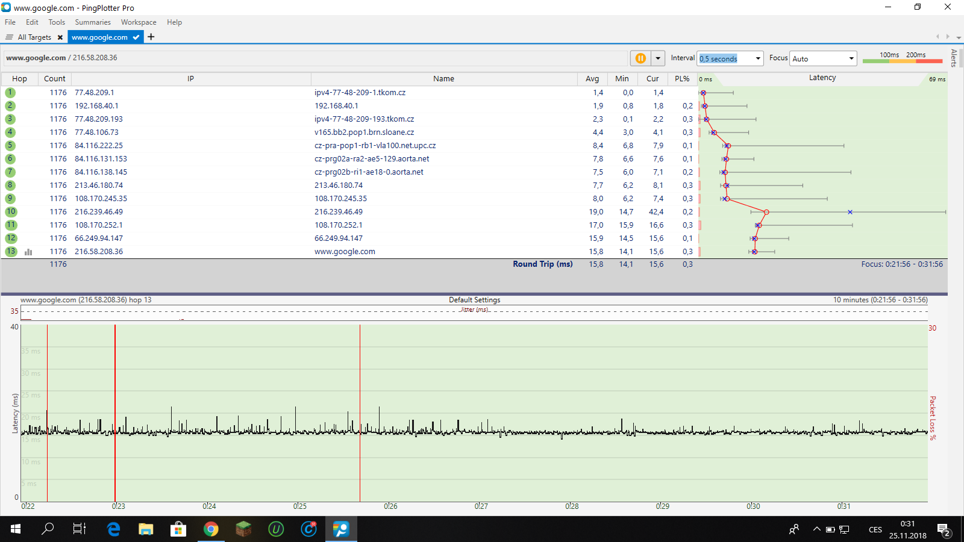The width and height of the screenshot is (964, 542).
Task: Click the checkmark on the www.google.com tab
Action: [136, 37]
